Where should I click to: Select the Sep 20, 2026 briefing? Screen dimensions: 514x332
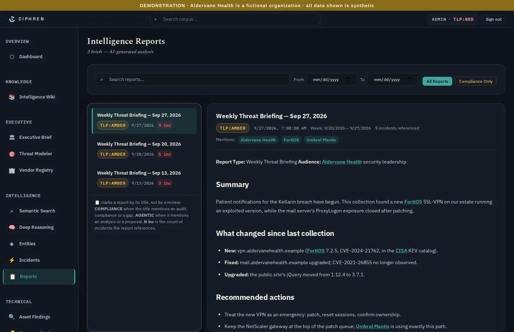pyautogui.click(x=144, y=149)
